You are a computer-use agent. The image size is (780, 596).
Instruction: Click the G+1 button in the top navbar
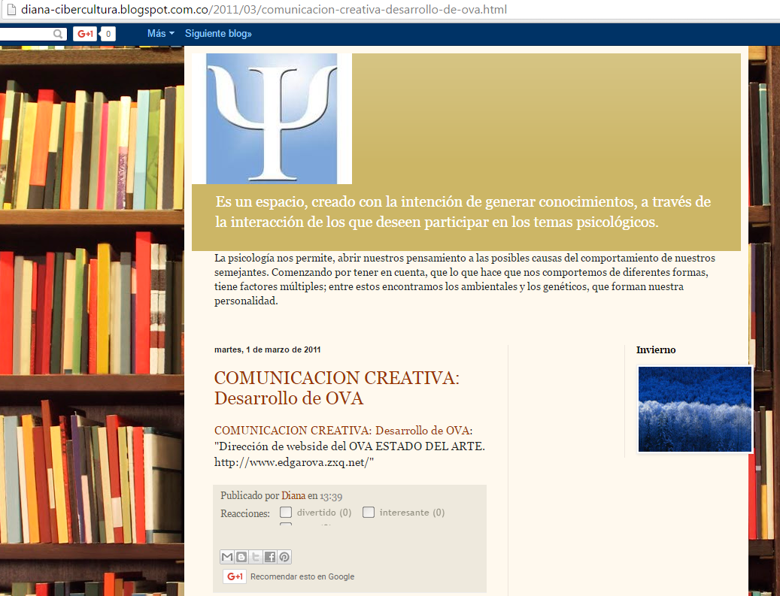[x=85, y=34]
